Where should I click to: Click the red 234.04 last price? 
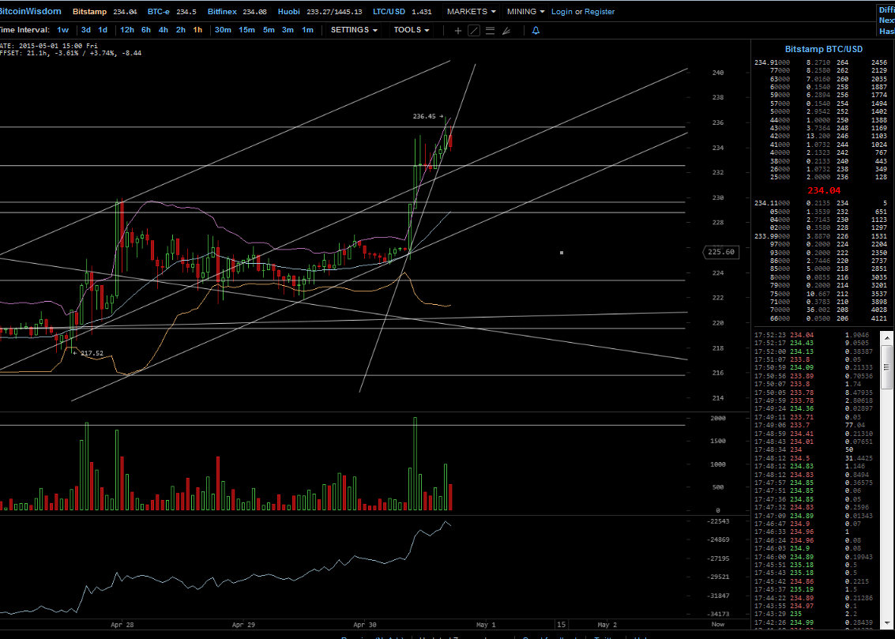[824, 190]
